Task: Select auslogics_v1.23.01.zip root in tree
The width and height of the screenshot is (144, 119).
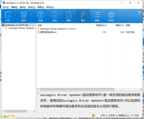Action: coord(17,25)
